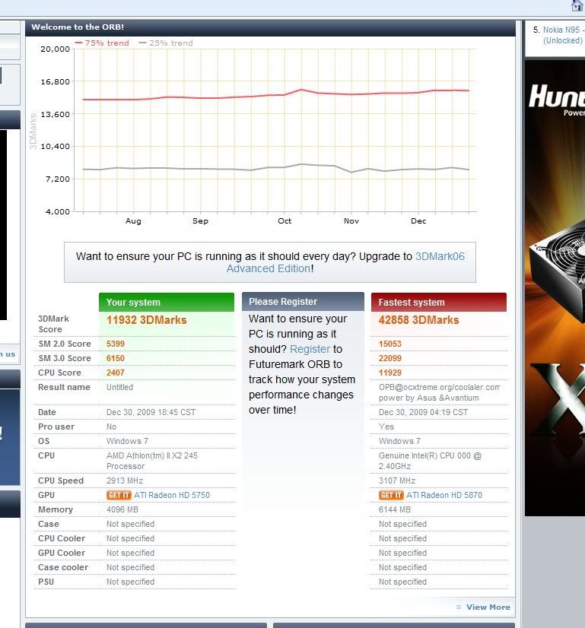This screenshot has width=585, height=628.
Task: Click the home icon at top right
Action: (577, 5)
